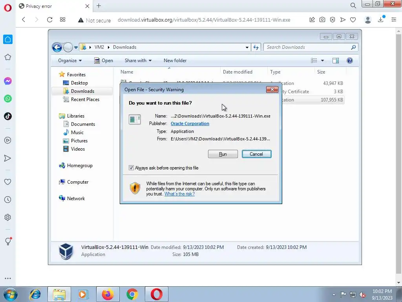The image size is (402, 302).
Task: Expand address bar history dropdown
Action: pos(247,47)
